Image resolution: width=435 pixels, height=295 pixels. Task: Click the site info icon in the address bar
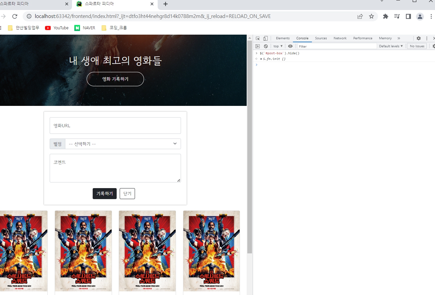[29, 16]
